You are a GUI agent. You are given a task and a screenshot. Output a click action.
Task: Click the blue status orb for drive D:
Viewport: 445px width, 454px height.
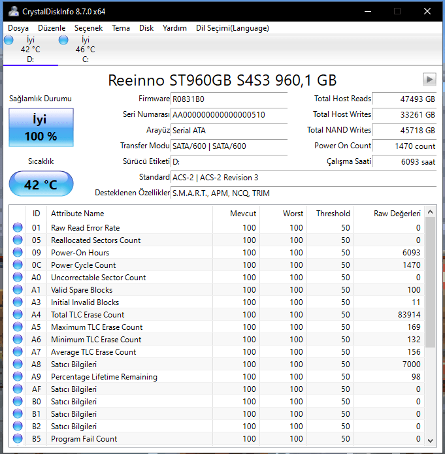pos(9,40)
